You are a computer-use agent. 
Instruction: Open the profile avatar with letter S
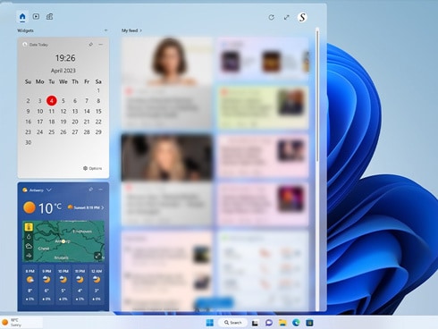(302, 17)
